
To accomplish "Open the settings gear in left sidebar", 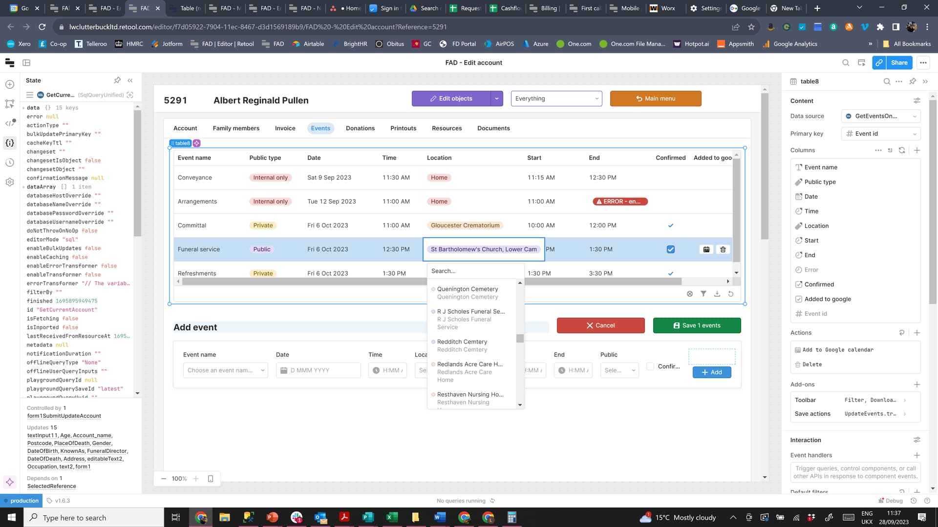I will (x=10, y=182).
